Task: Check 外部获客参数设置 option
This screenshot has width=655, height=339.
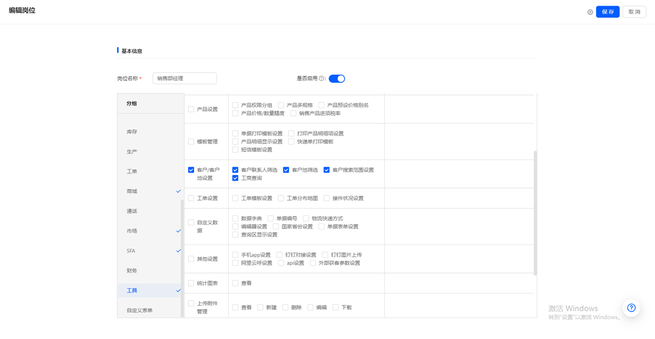Action: pos(313,263)
